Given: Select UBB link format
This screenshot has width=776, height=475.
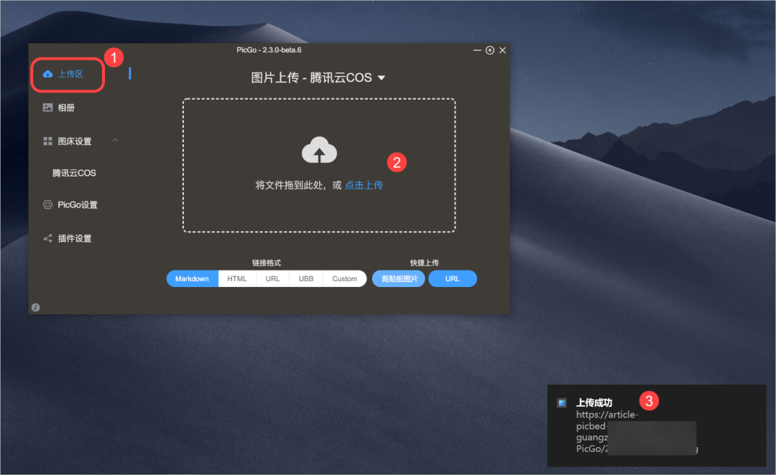Looking at the screenshot, I should point(306,279).
